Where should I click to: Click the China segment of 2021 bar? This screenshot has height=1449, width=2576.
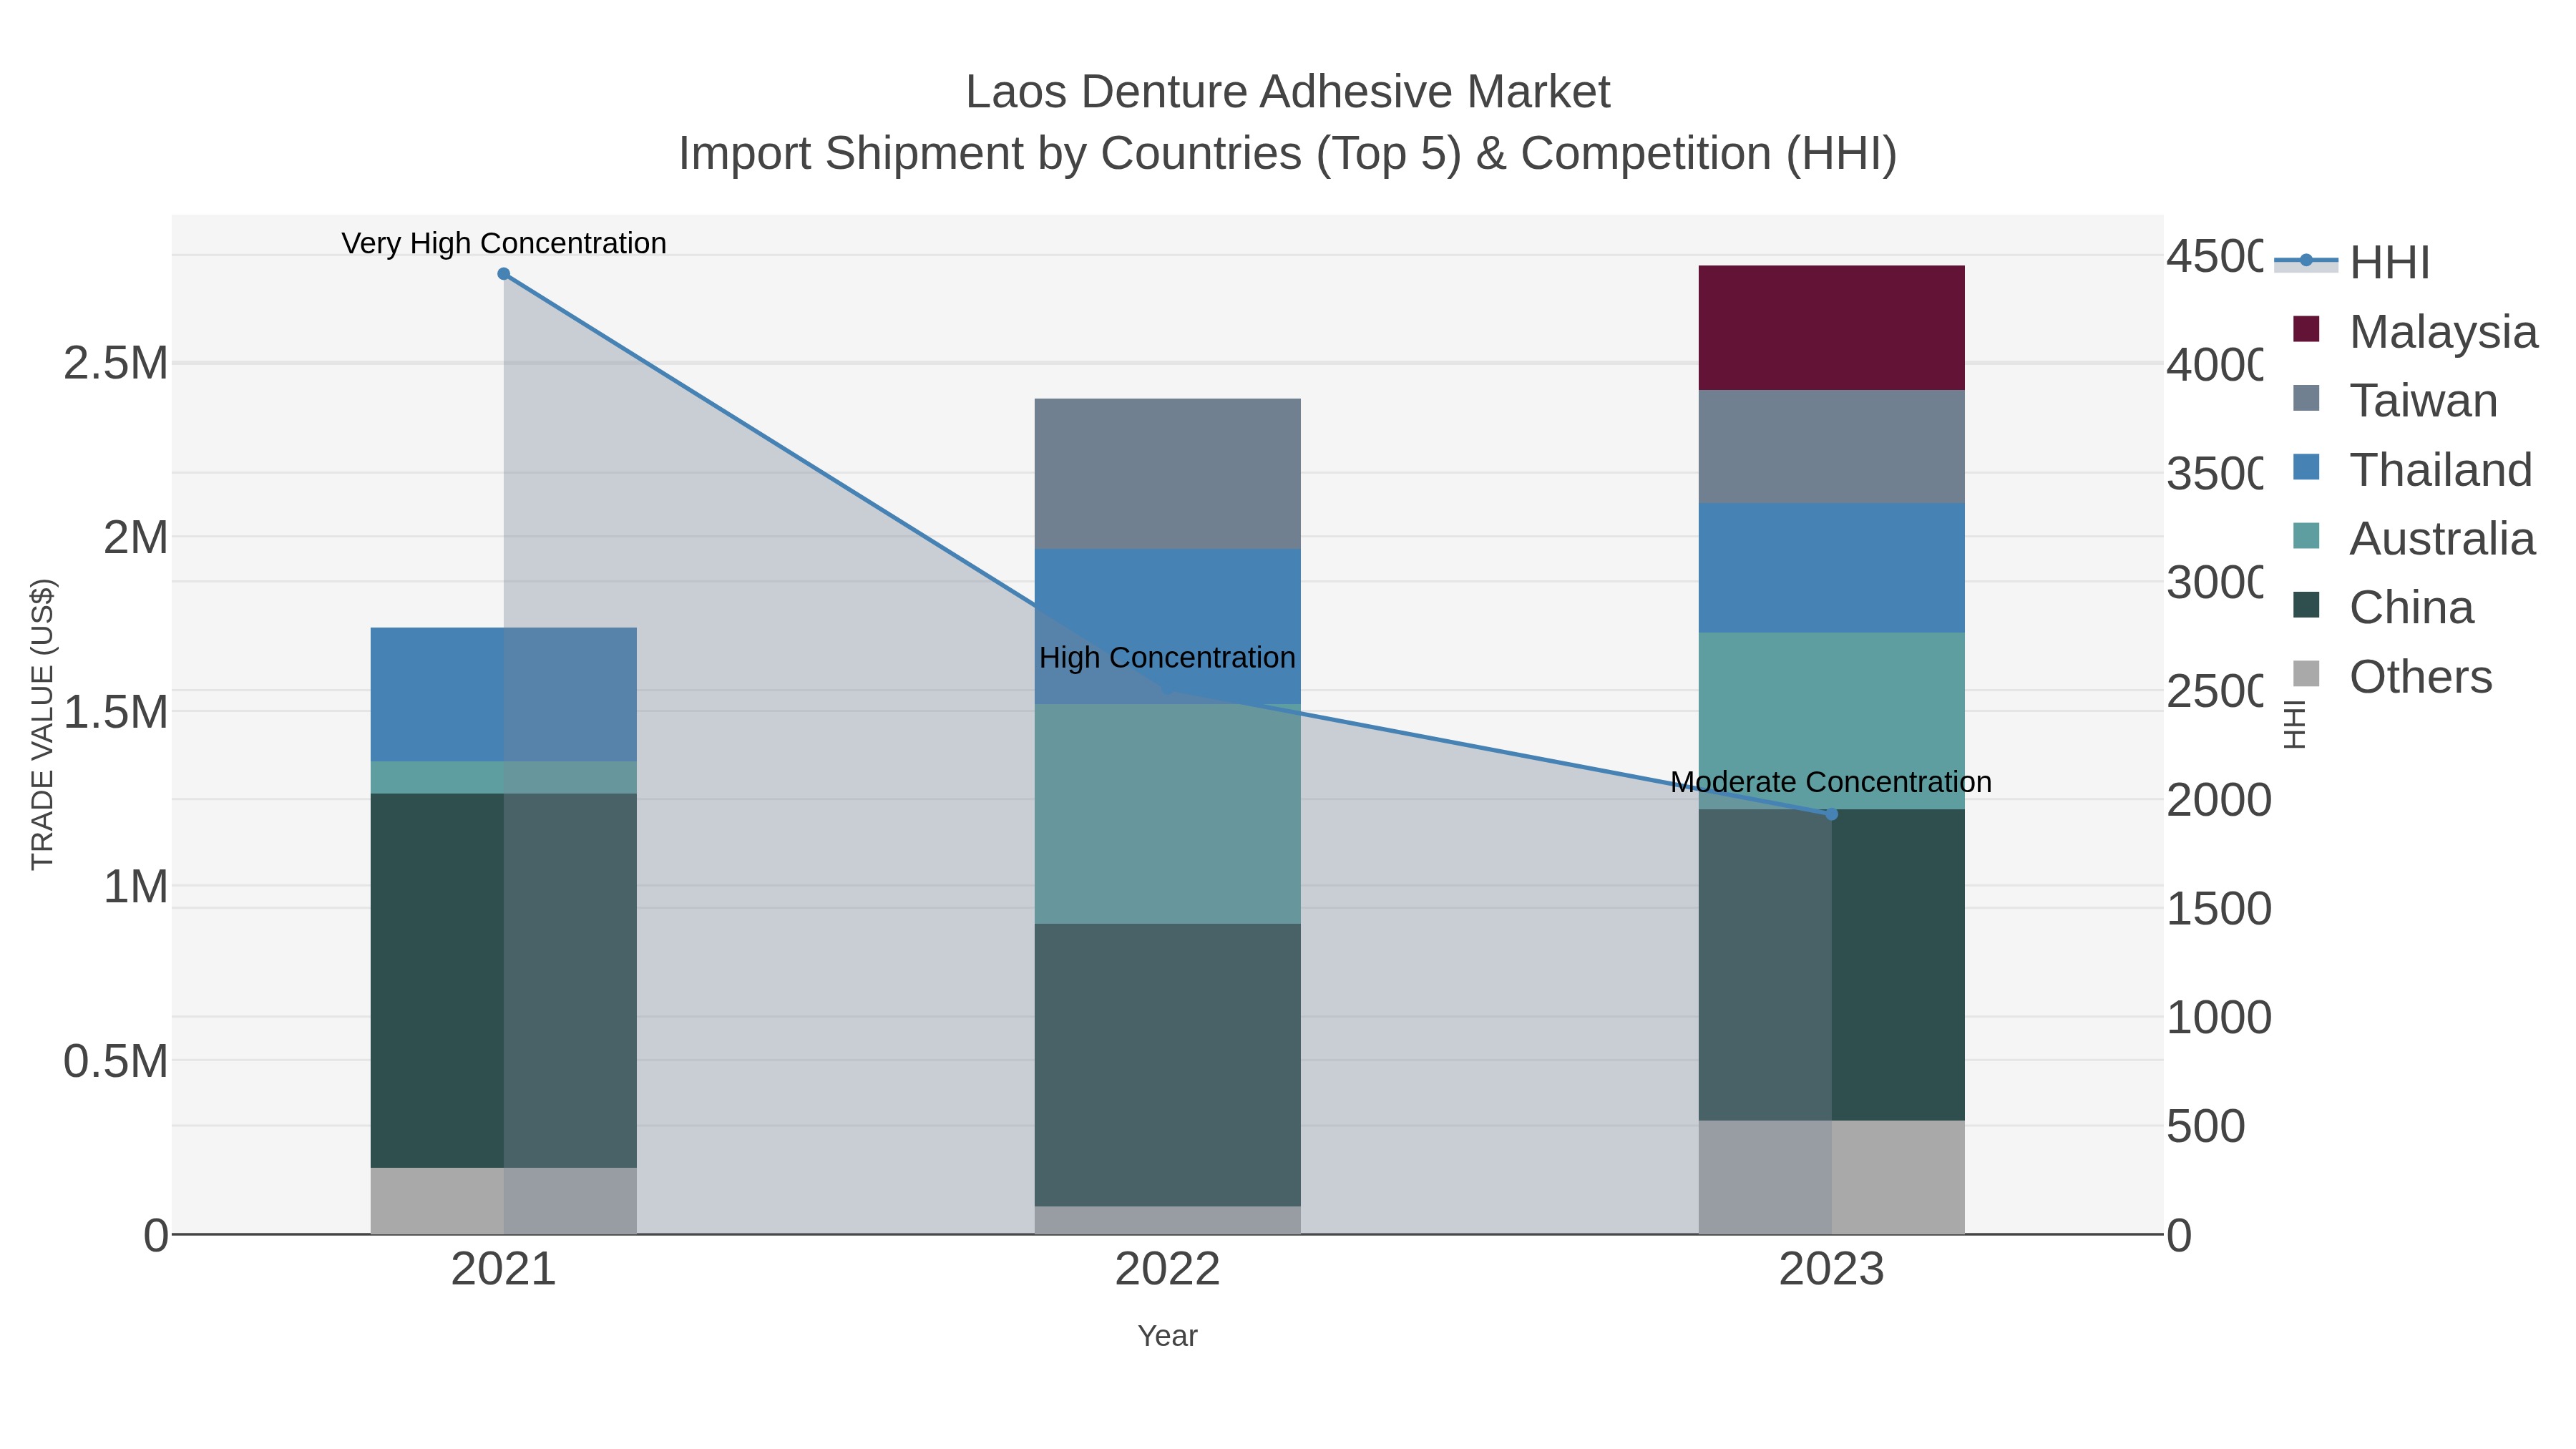(504, 981)
